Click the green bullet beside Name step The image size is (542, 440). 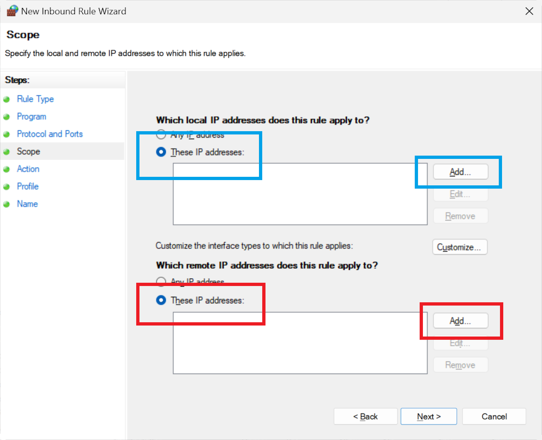[x=7, y=205]
